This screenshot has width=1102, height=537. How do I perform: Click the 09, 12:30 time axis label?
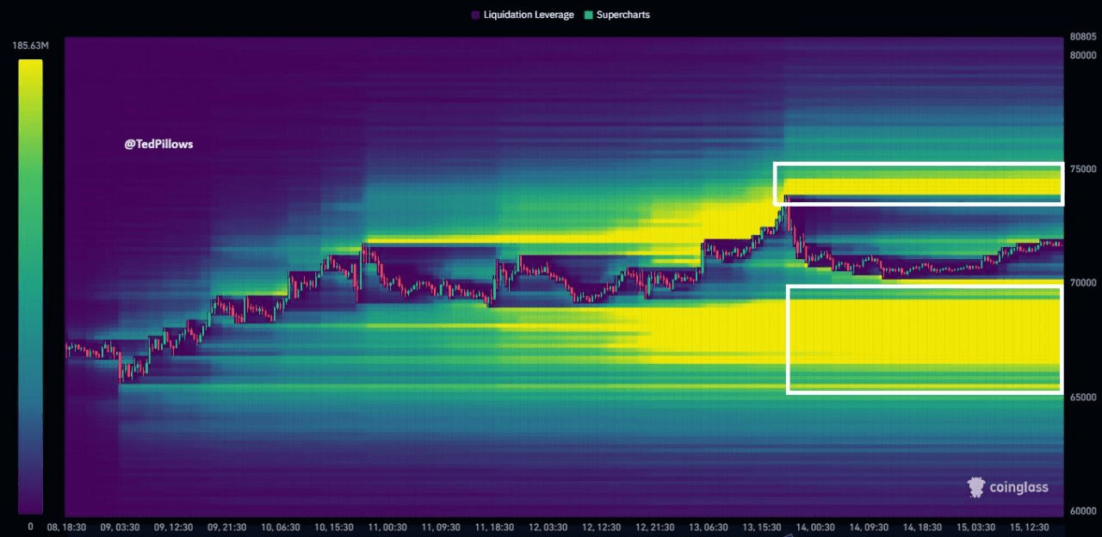[171, 527]
